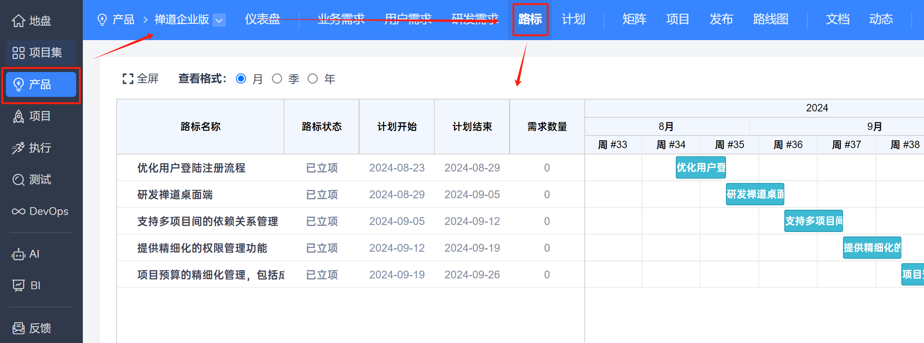Image resolution: width=924 pixels, height=343 pixels.
Task: Switch to the 路标 tab
Action: (530, 19)
